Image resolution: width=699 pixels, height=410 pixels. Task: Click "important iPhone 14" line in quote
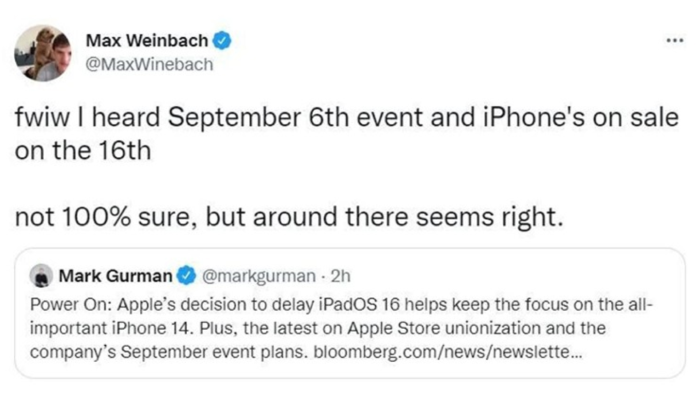(110, 328)
